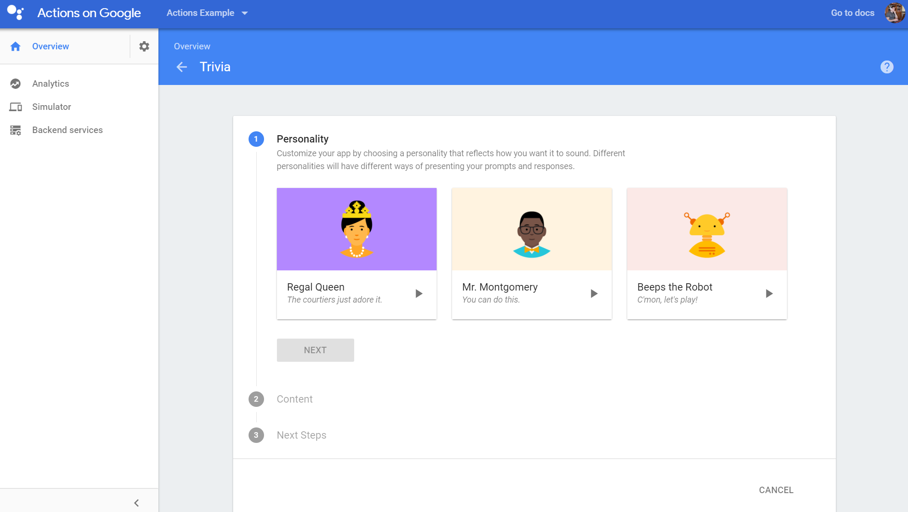Click the help question mark icon
Viewport: 908px width, 512px height.
coord(886,67)
